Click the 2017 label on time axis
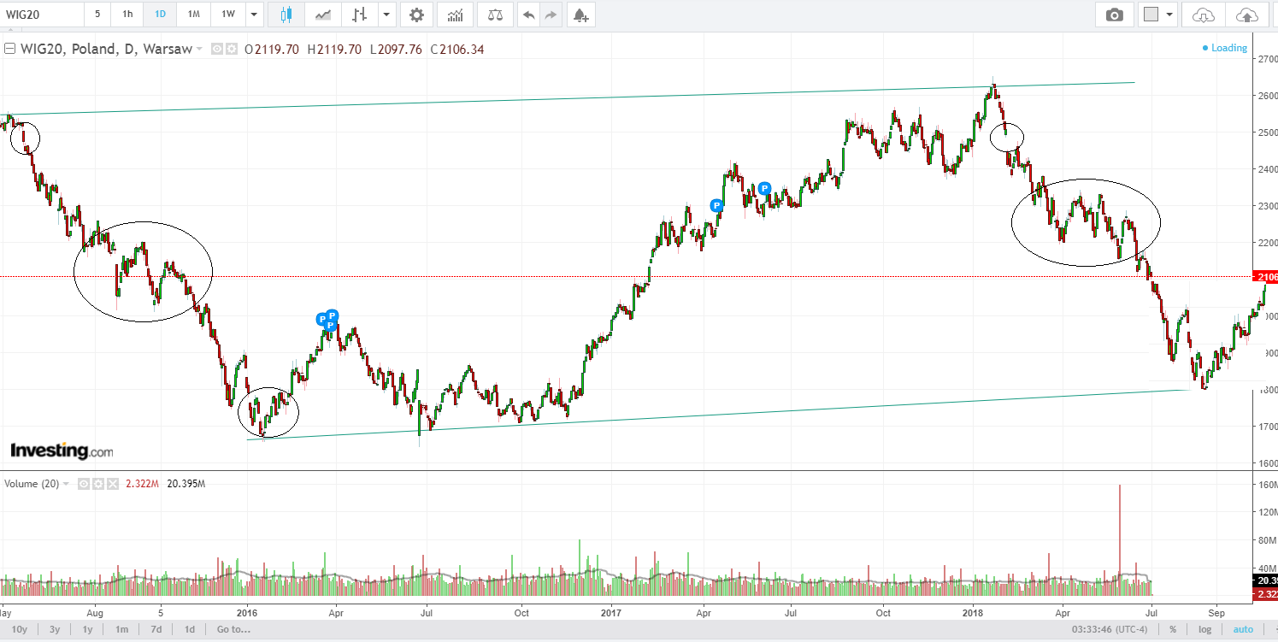 coord(610,613)
